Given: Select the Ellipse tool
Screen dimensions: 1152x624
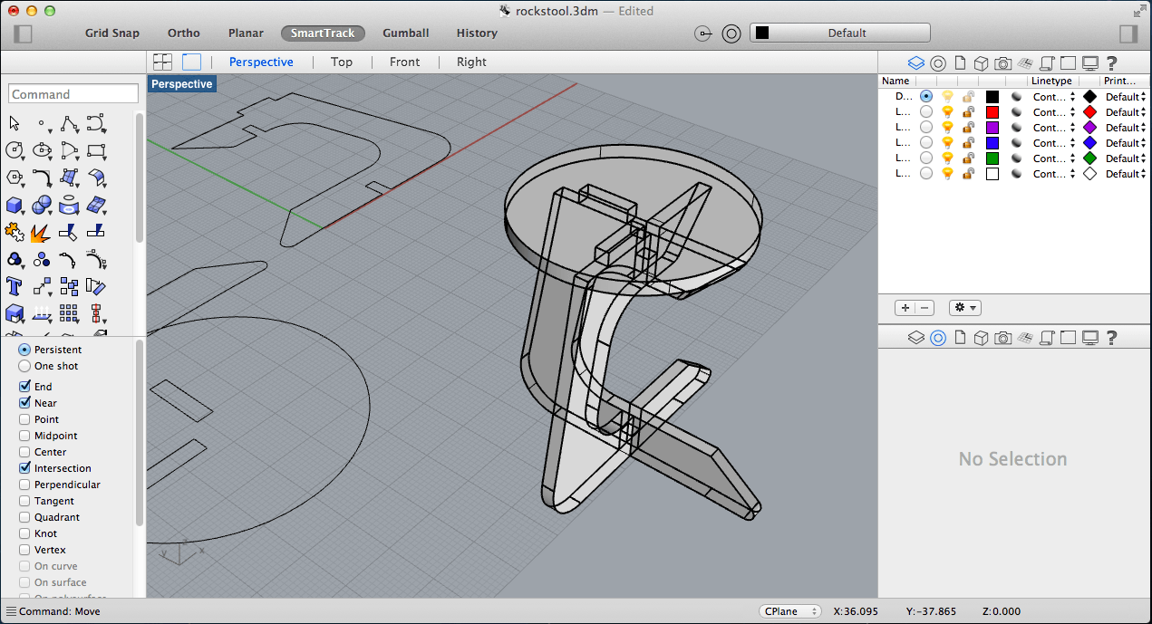Looking at the screenshot, I should click(x=42, y=150).
